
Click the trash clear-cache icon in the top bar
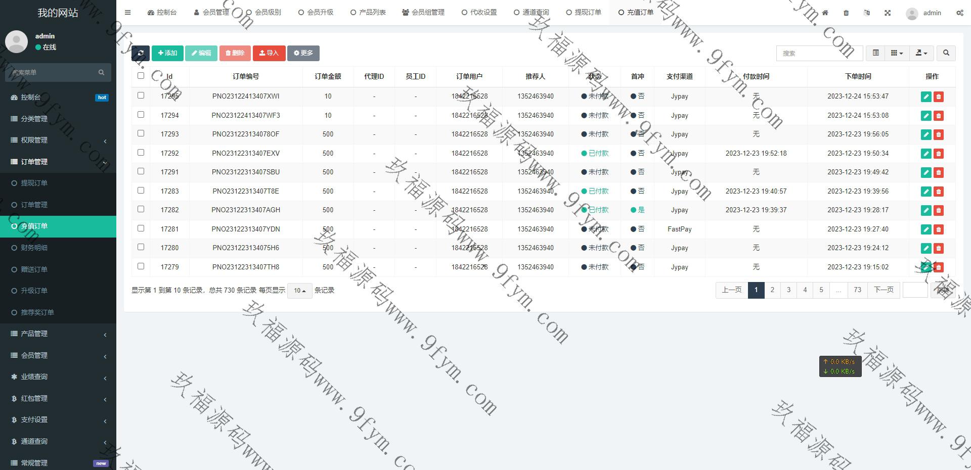846,13
